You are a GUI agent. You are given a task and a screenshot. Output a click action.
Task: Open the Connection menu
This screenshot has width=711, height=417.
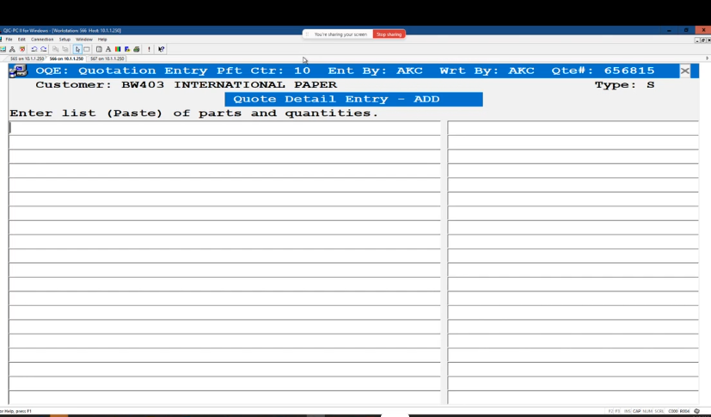[x=42, y=40]
